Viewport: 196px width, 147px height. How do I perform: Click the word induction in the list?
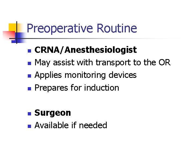point(102,88)
